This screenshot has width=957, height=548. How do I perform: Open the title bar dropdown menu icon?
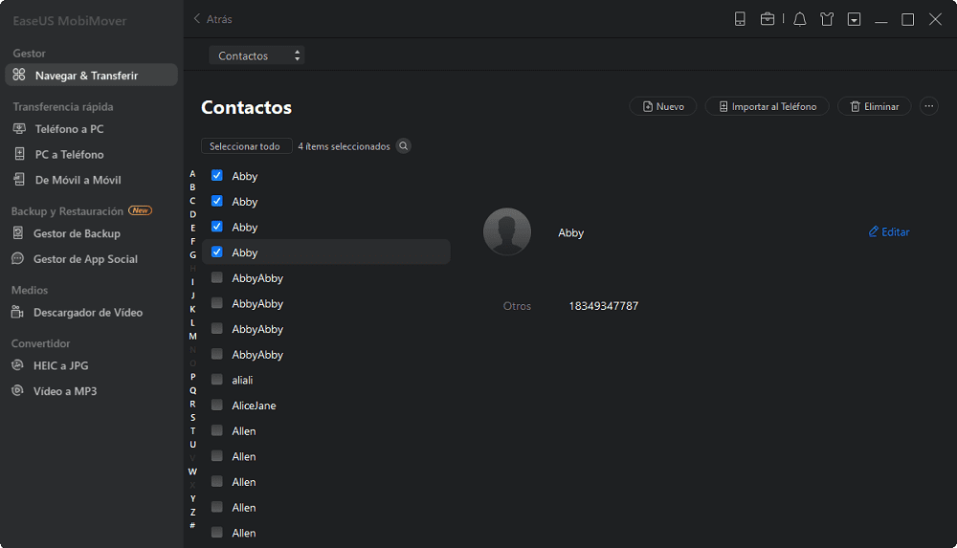(x=854, y=19)
